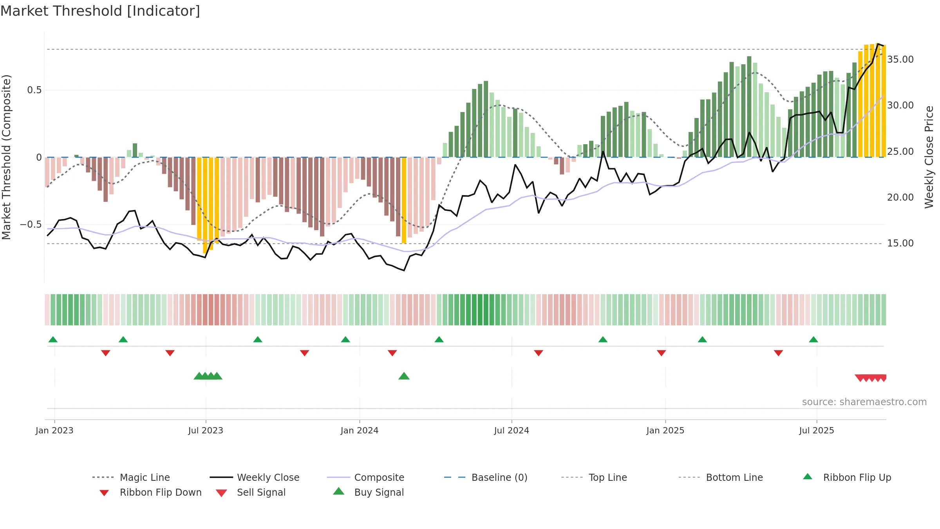The height and width of the screenshot is (529, 940).
Task: Click the Ribbon Flip Down marker after Jul 2024
Action: point(539,353)
